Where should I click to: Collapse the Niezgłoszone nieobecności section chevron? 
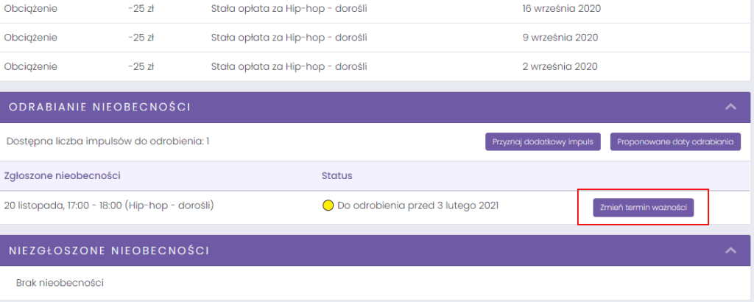(x=730, y=250)
